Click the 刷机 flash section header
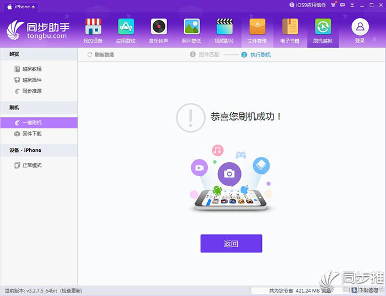This screenshot has width=386, height=296. click(39, 108)
